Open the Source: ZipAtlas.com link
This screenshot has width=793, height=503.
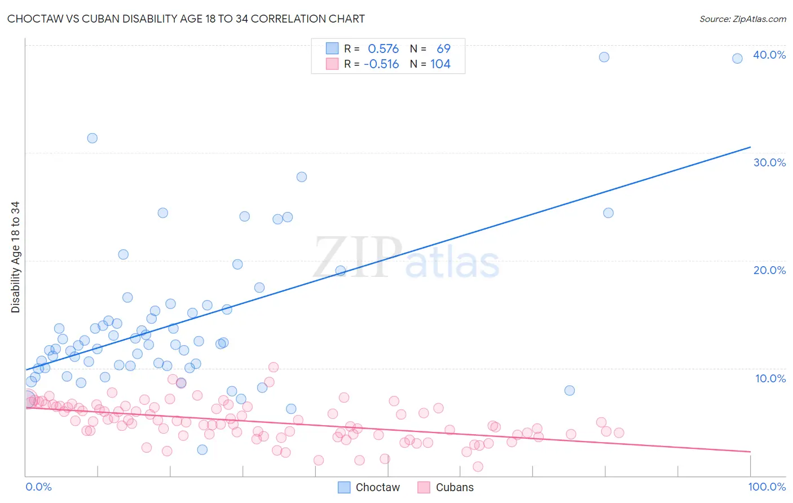(743, 19)
